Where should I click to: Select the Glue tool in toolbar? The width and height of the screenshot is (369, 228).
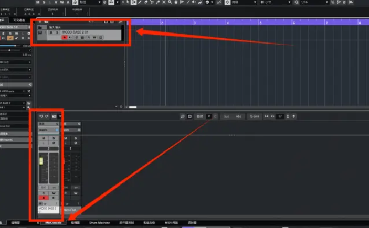click(x=158, y=2)
